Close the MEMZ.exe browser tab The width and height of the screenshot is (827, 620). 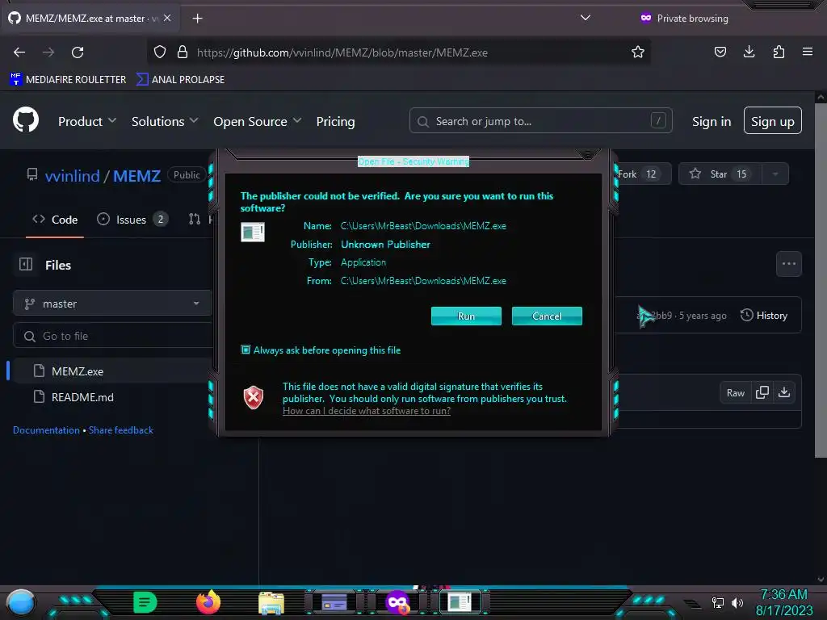click(167, 18)
